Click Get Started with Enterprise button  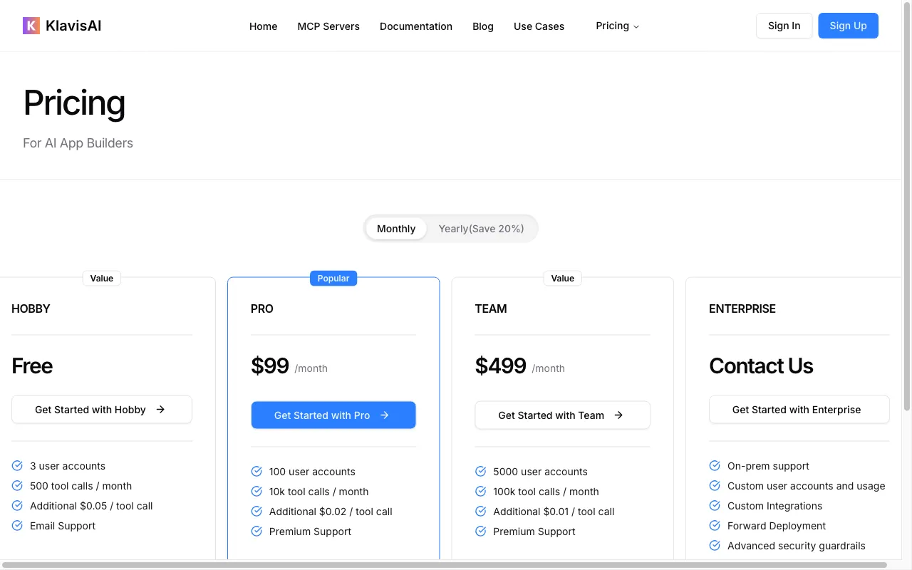[799, 410]
